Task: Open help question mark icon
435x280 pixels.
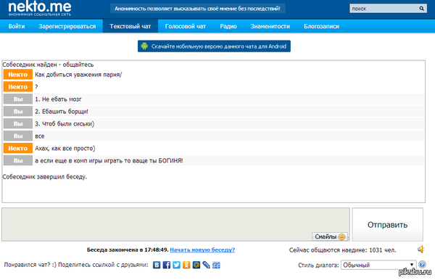Action: point(422,265)
